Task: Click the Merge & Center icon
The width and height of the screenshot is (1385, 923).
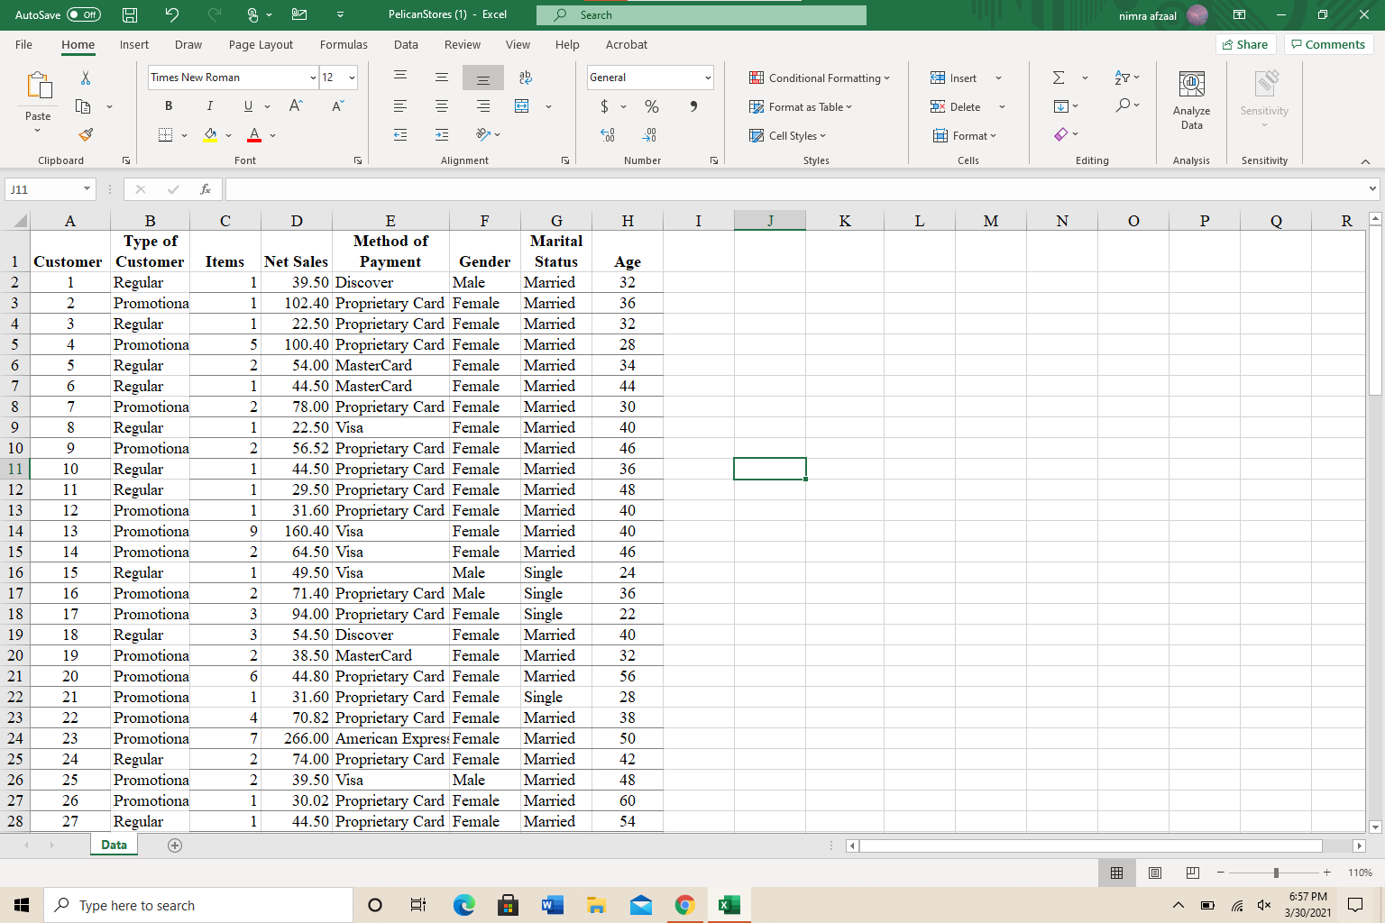Action: click(x=522, y=106)
